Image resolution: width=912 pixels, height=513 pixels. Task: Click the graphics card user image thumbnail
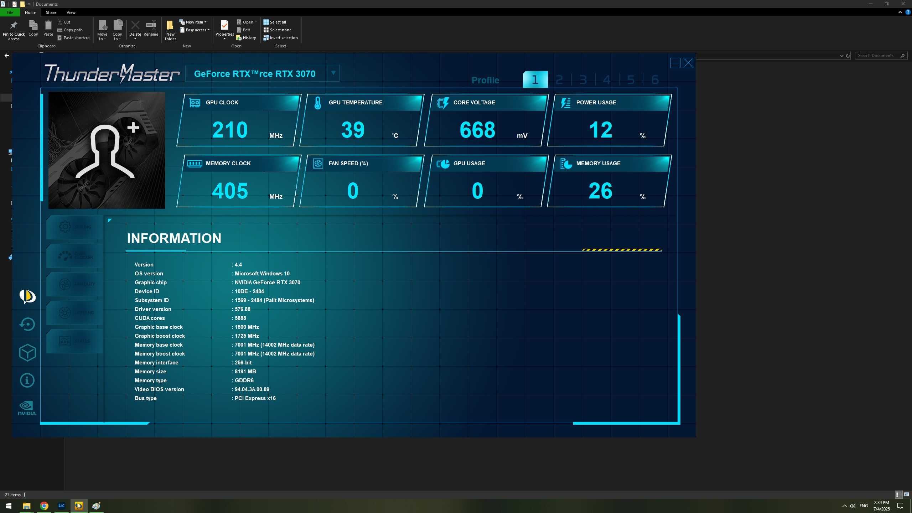107,150
